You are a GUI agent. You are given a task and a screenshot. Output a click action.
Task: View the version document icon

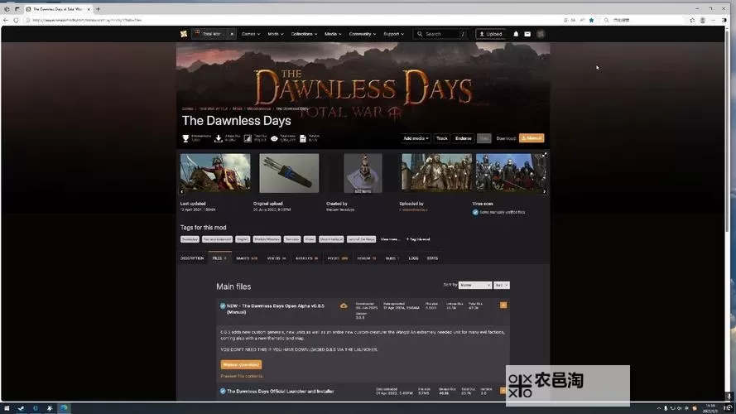(x=303, y=138)
